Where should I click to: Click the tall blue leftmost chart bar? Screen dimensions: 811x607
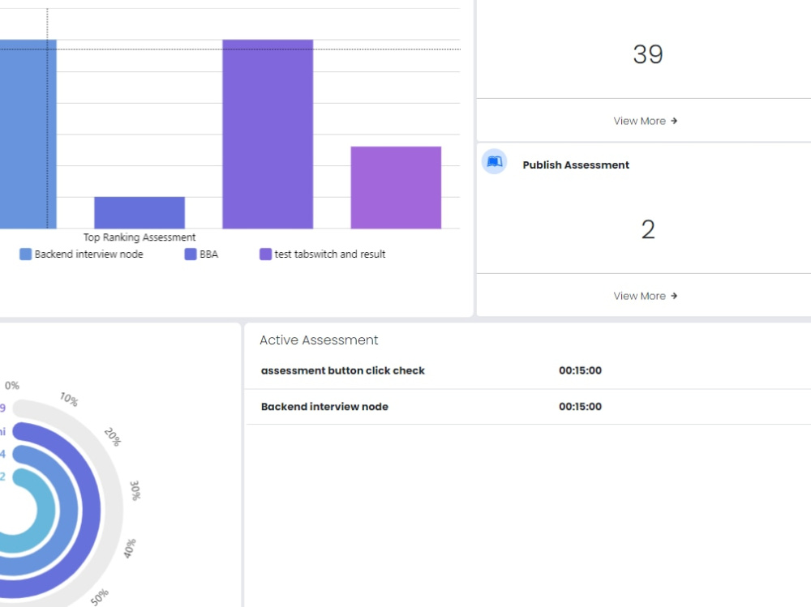[x=28, y=134]
